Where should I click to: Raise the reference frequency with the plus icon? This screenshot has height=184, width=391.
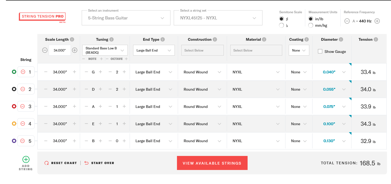377,21
